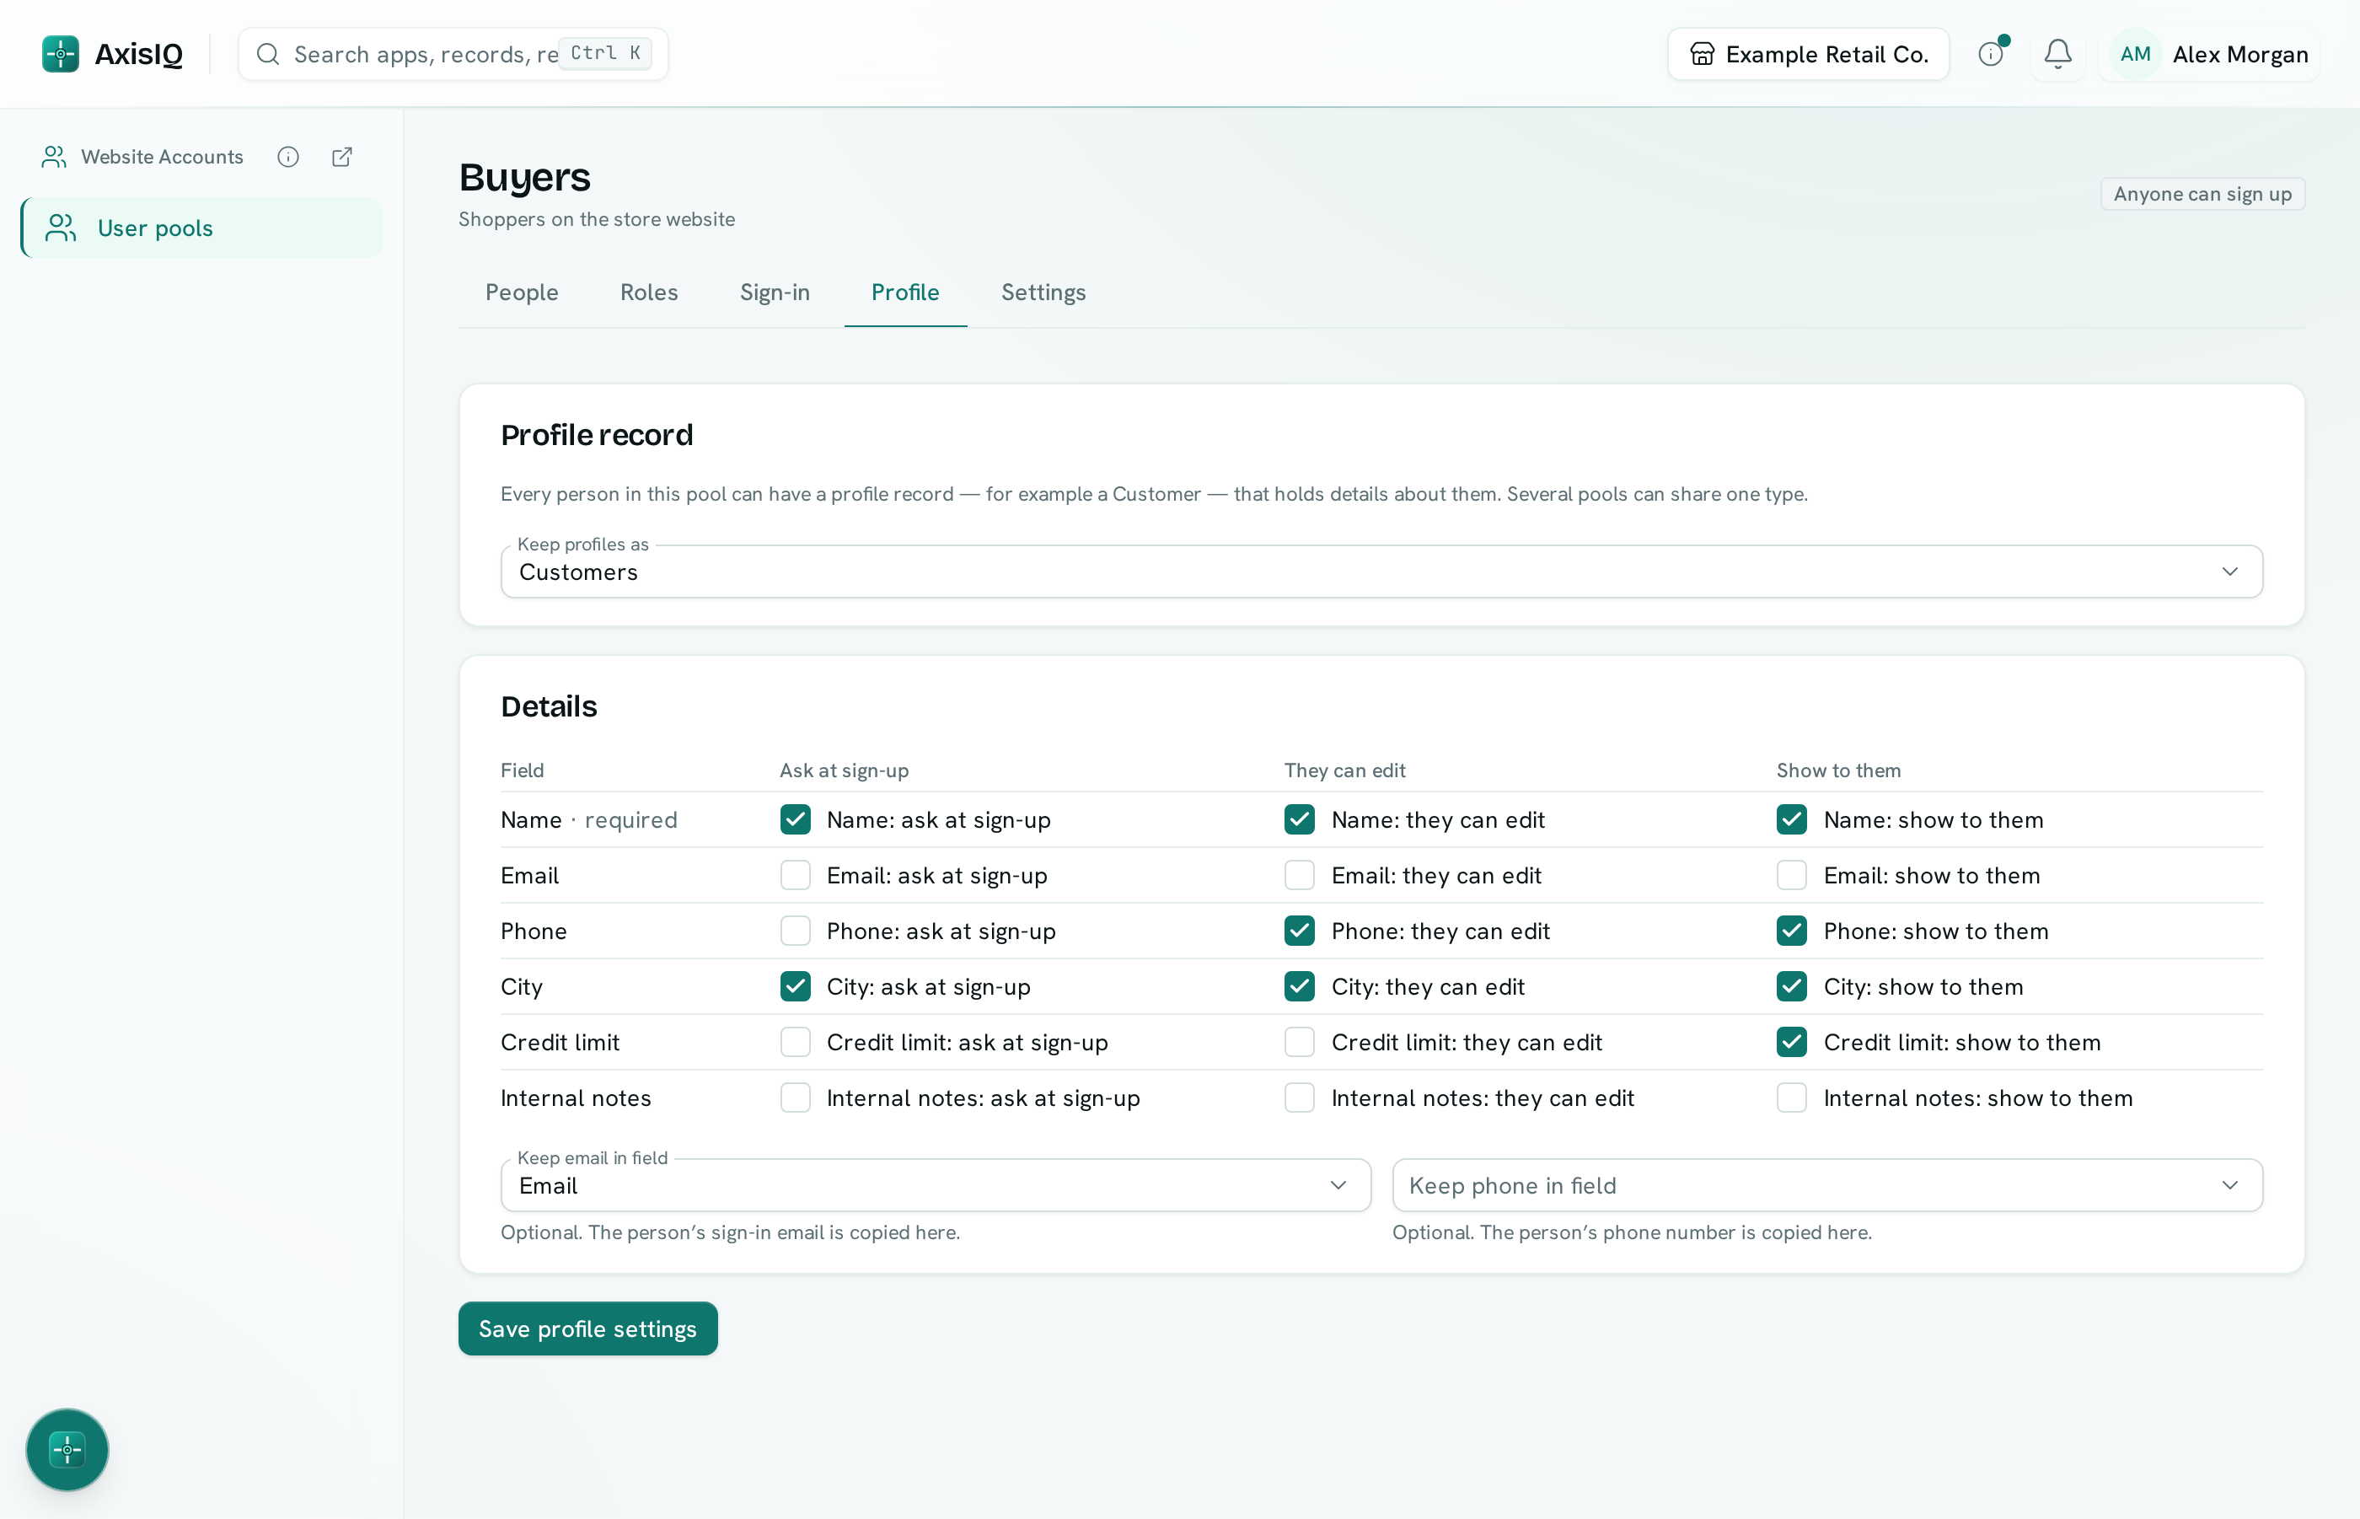Click the User pools people icon

pos(62,228)
